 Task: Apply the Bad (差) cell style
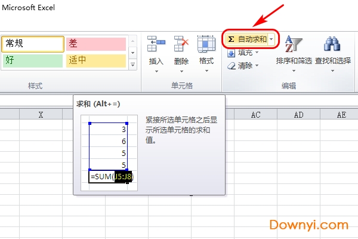click(95, 44)
